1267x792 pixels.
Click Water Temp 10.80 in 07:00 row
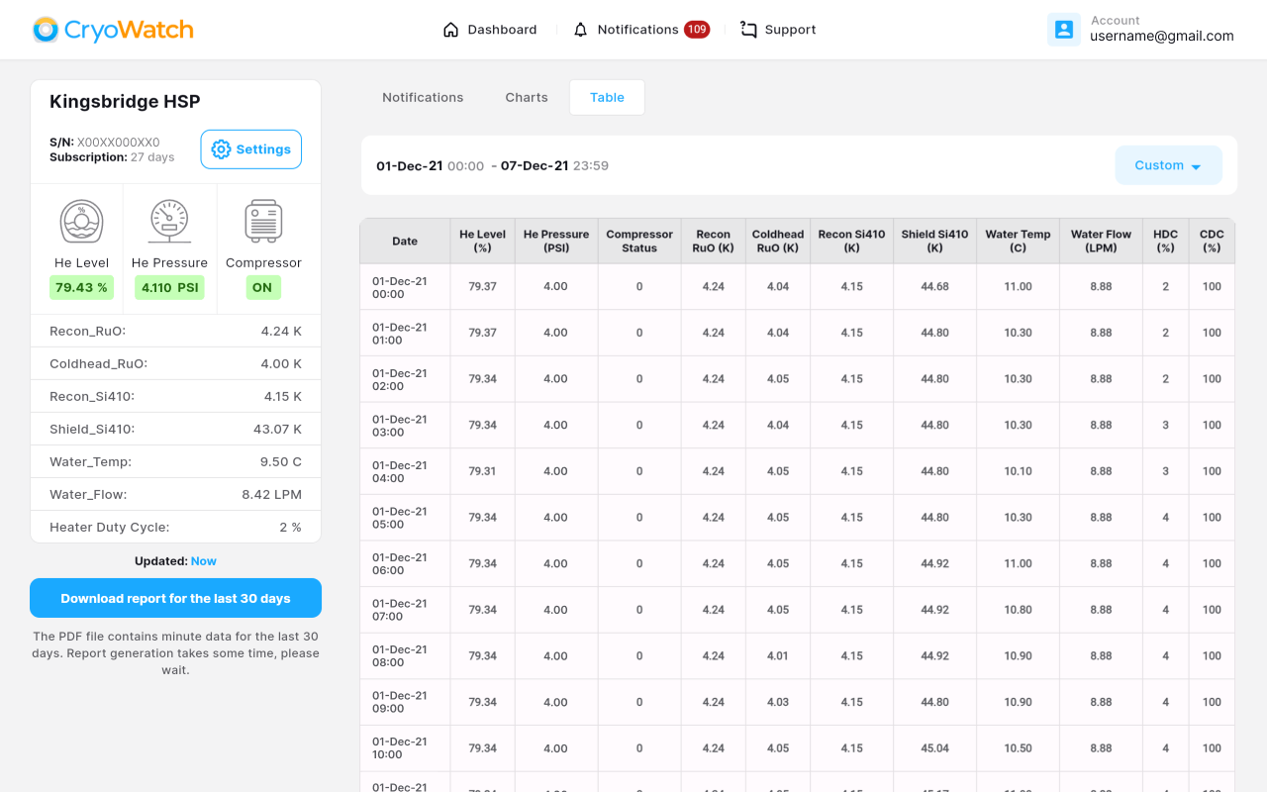click(x=1019, y=610)
